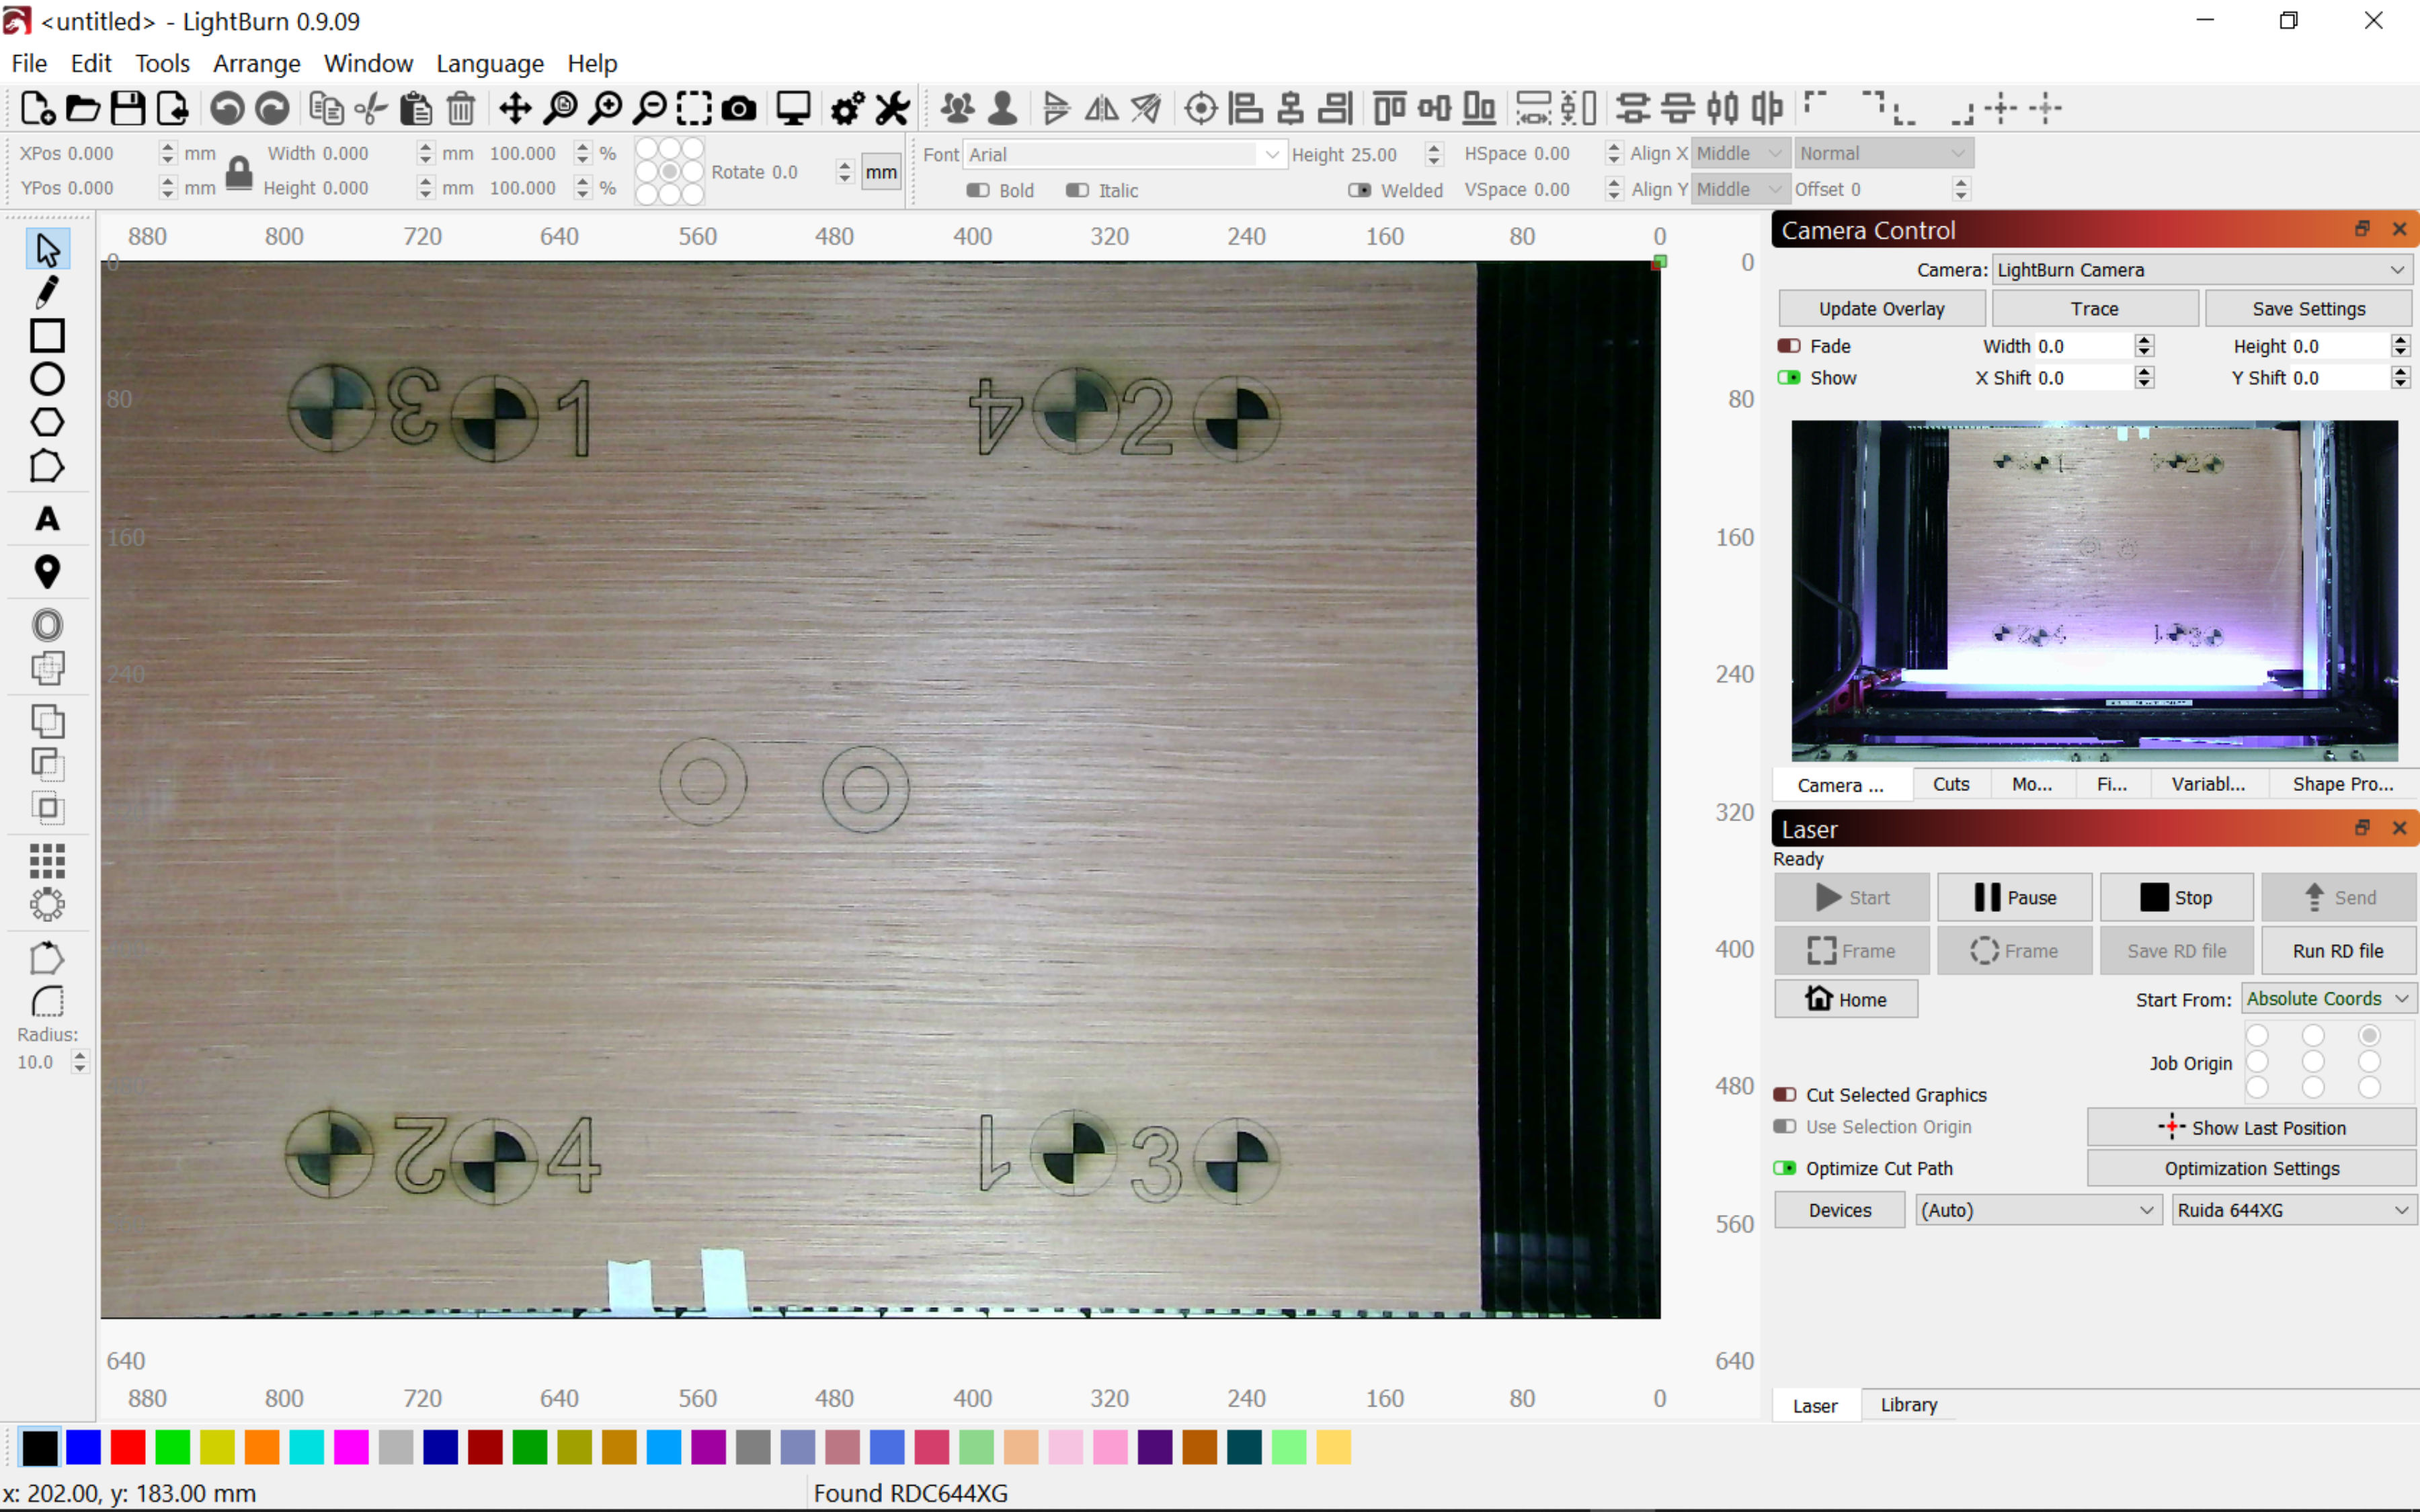Click the Preview monitor icon
The width and height of the screenshot is (2420, 1512).
pyautogui.click(x=793, y=108)
